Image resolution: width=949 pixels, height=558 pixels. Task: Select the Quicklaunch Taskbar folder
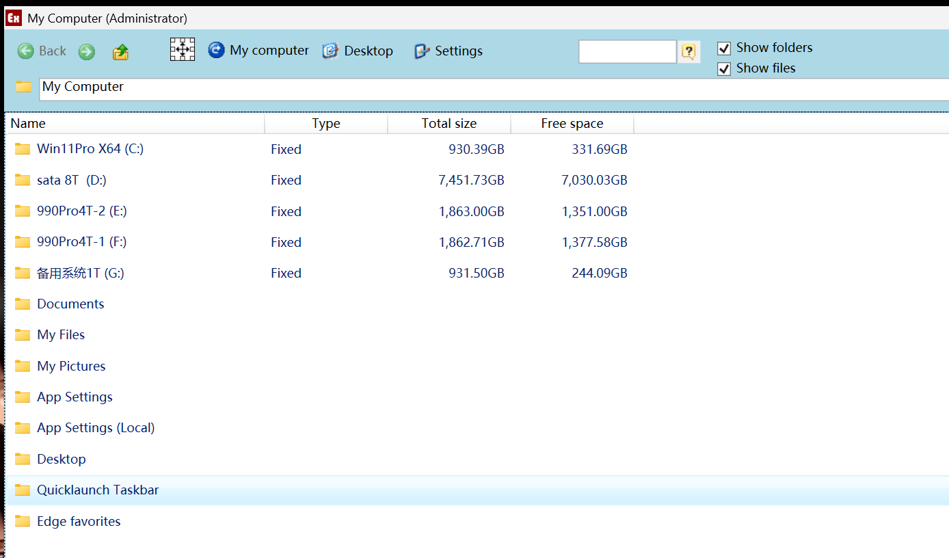(x=98, y=490)
